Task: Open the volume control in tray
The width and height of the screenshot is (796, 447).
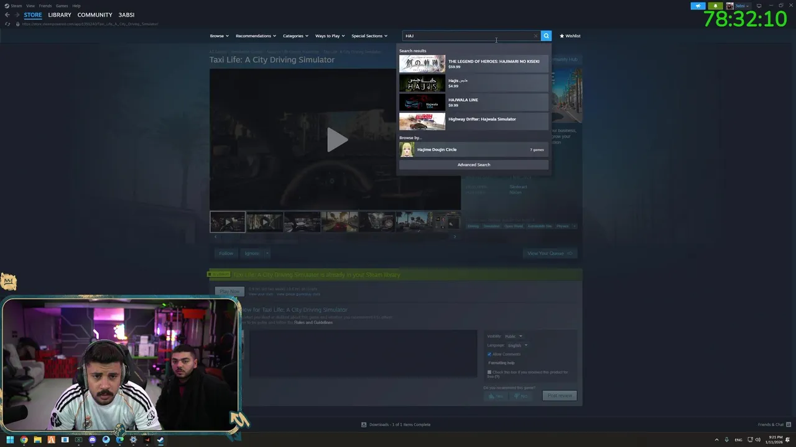Action: [x=758, y=440]
